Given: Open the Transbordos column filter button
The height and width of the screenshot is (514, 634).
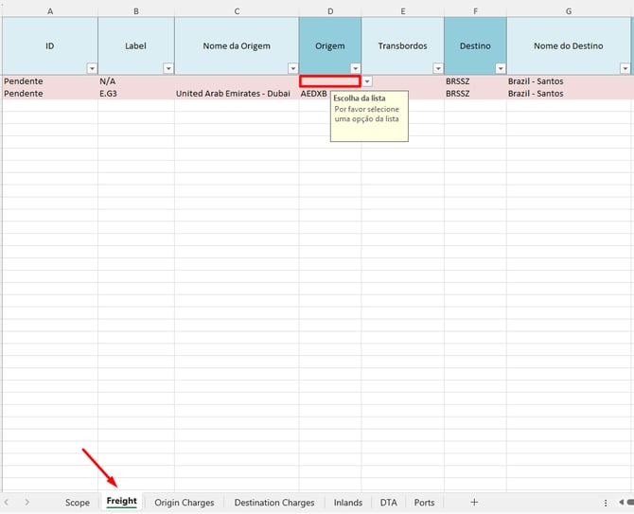Looking at the screenshot, I should click(438, 68).
